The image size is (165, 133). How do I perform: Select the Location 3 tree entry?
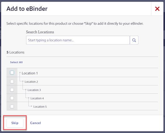(34, 90)
